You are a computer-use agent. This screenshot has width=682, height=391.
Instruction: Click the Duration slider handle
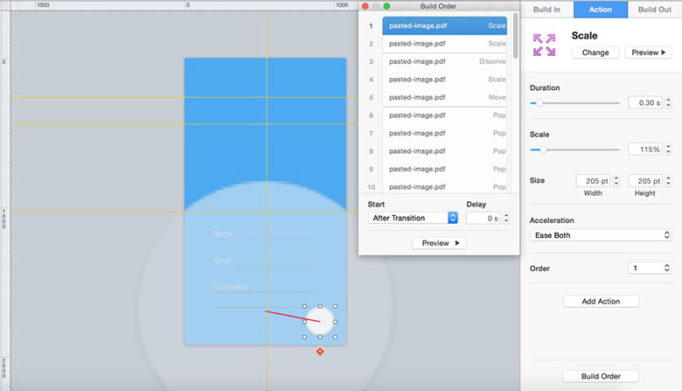(x=539, y=103)
